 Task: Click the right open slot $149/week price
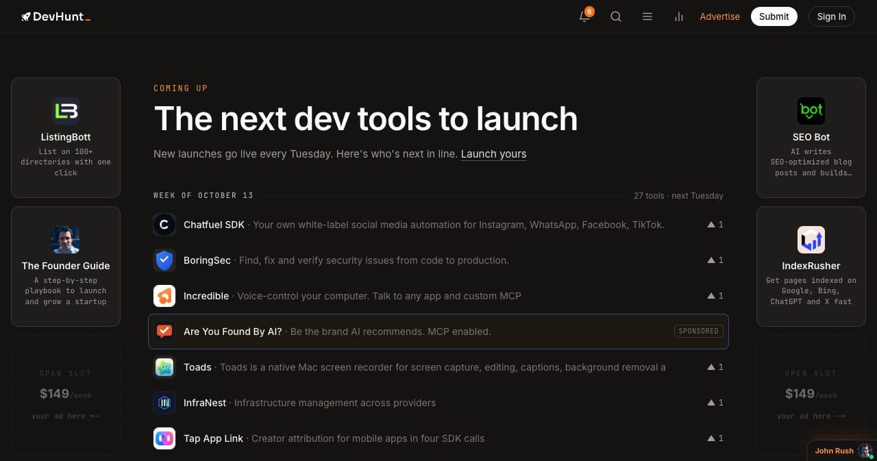pyautogui.click(x=811, y=394)
